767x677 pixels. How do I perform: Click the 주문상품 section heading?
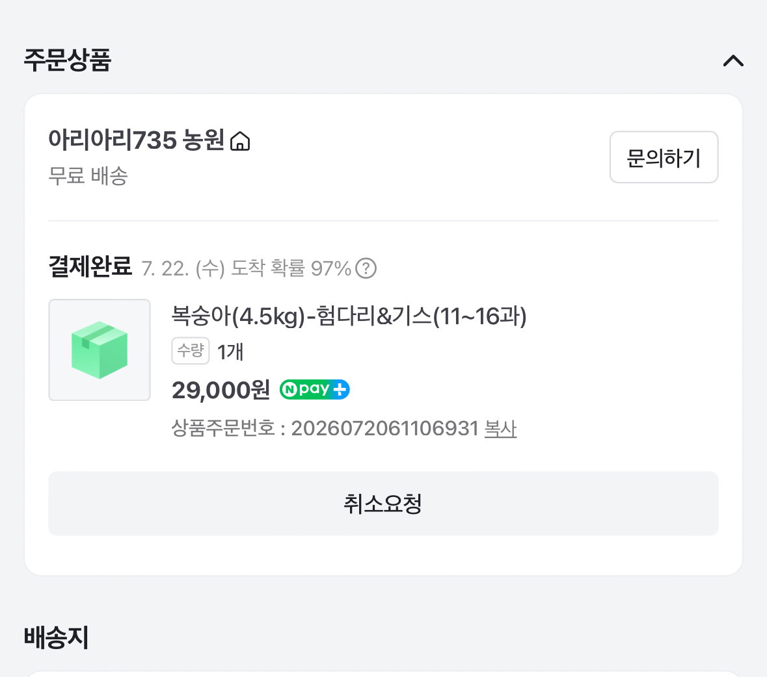point(68,60)
